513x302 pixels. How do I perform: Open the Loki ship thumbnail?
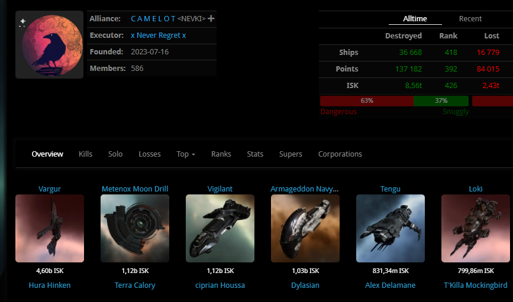pos(475,229)
